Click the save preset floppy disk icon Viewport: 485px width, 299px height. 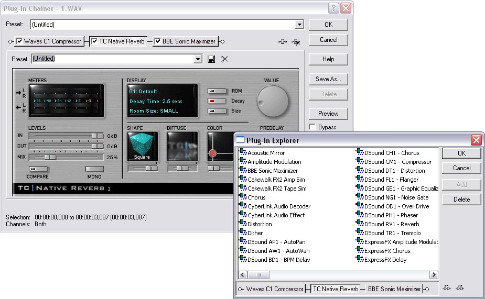(x=212, y=59)
